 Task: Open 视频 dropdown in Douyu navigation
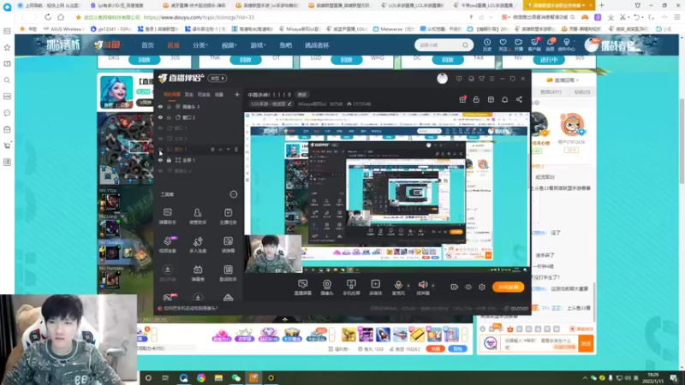point(229,45)
